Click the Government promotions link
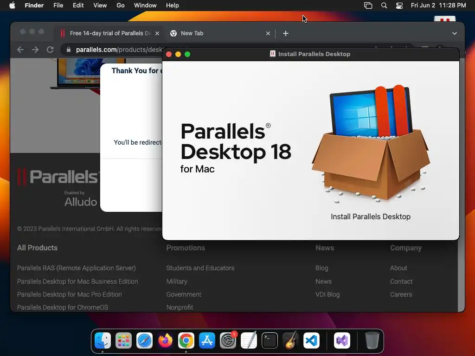 tap(184, 294)
